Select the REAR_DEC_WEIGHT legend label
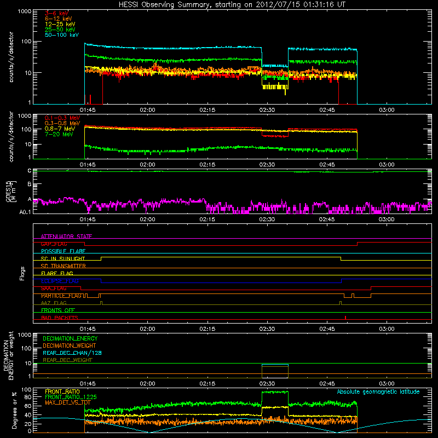The height and width of the screenshot is (438, 438). 67,360
